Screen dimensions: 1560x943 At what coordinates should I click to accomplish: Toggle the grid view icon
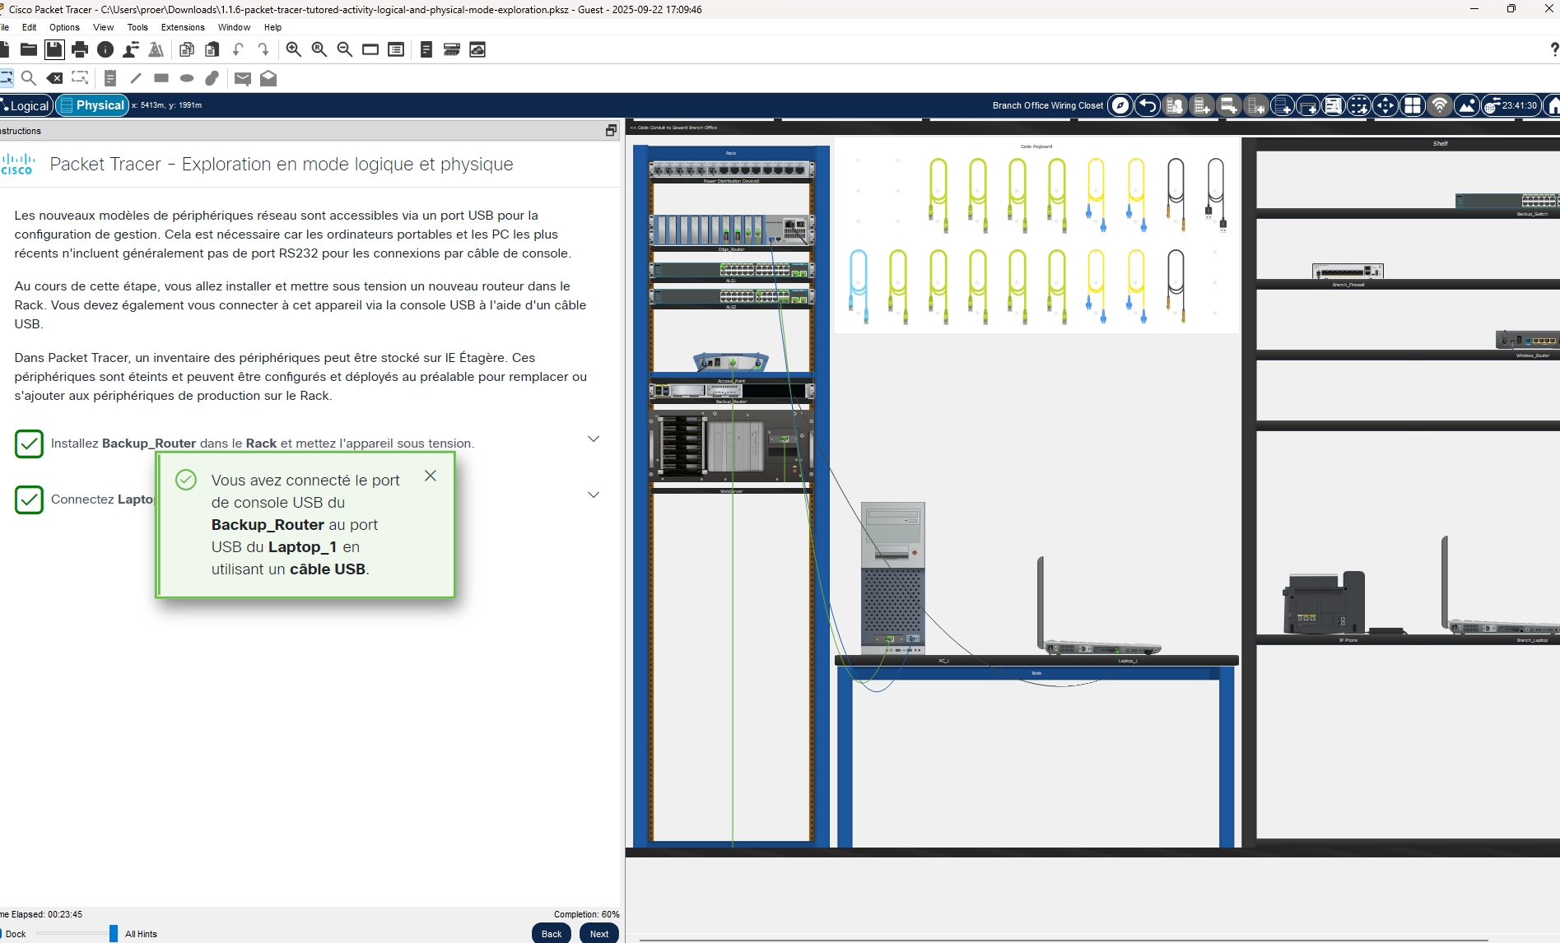pos(1413,105)
